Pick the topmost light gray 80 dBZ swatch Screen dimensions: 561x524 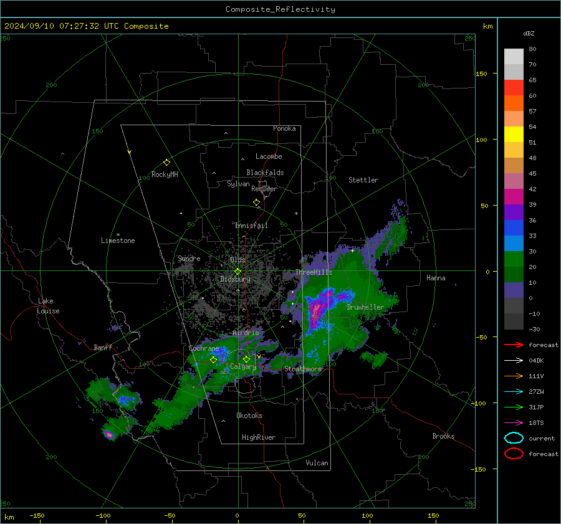(514, 57)
